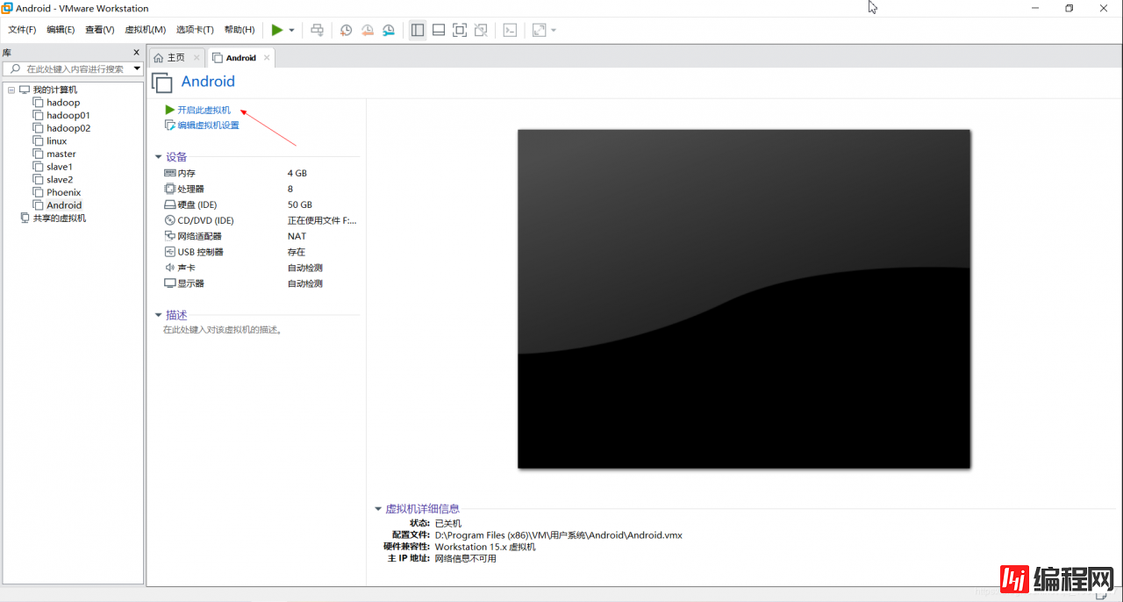
Task: Click the stretch guest display icon
Action: tap(539, 30)
